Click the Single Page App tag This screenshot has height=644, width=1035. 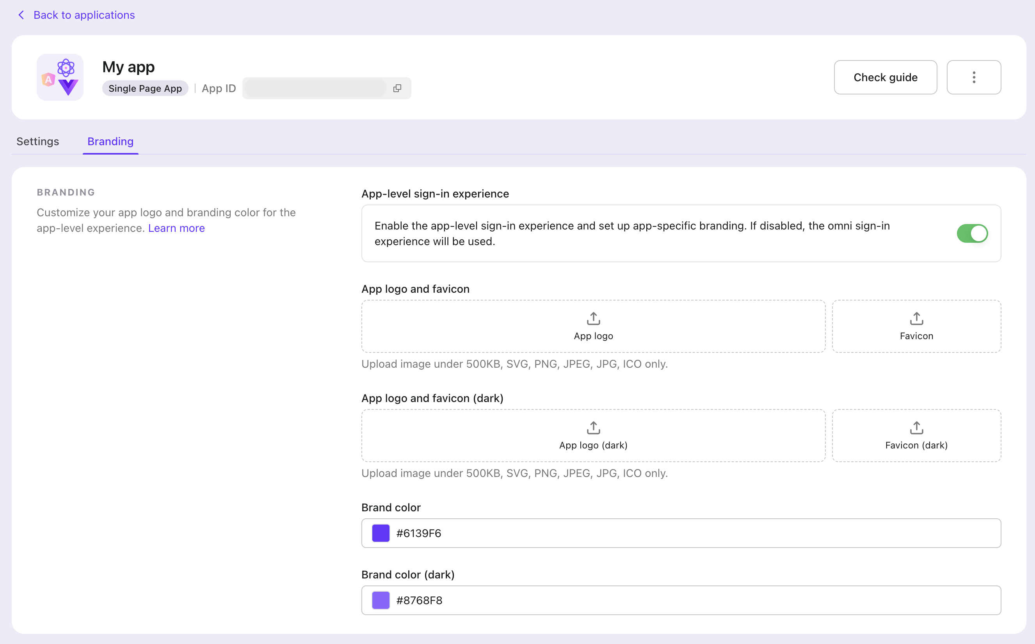point(145,88)
